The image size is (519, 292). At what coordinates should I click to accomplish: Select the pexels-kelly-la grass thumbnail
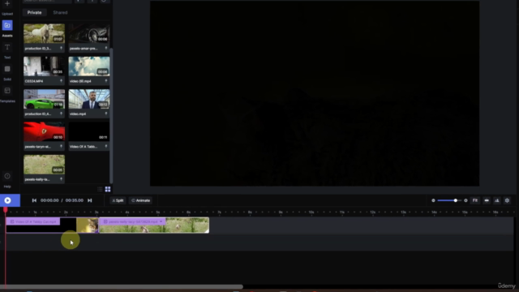[x=44, y=165]
